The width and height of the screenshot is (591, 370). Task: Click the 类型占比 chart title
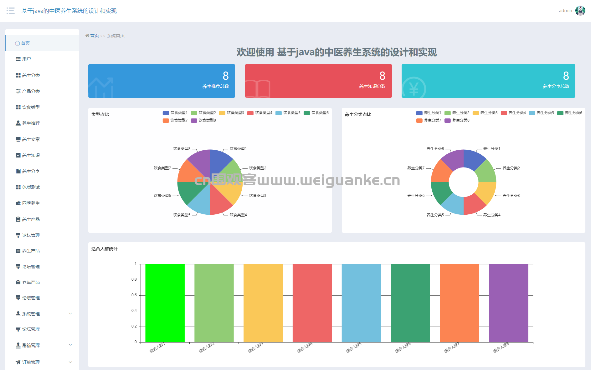100,114
